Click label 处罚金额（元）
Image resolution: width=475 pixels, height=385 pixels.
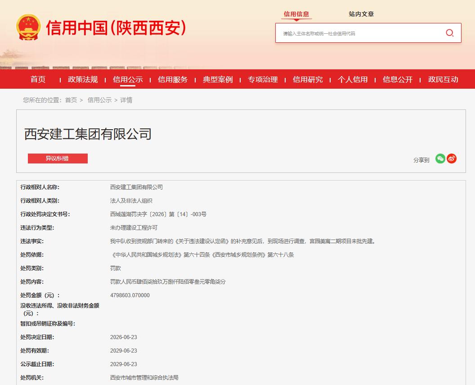(40, 295)
